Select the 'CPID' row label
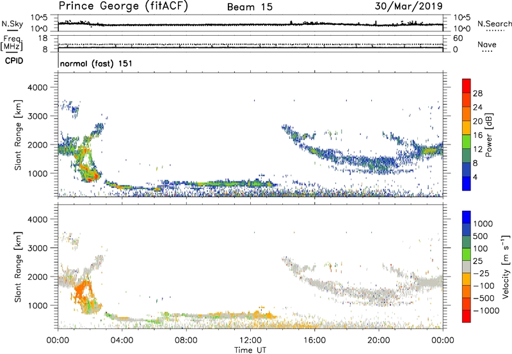Image resolution: width=512 pixels, height=354 pixels. tap(14, 61)
